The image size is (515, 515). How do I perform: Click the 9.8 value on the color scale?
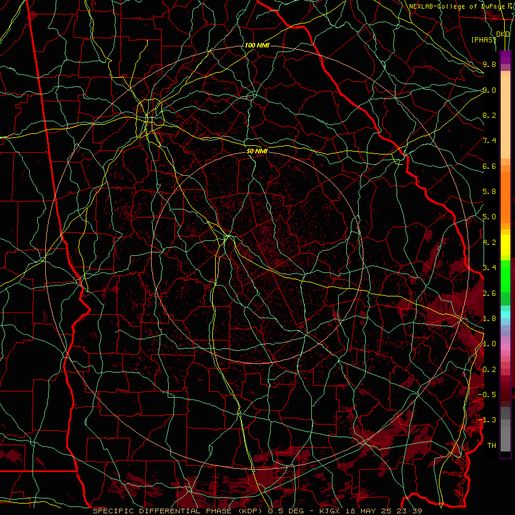(x=489, y=64)
